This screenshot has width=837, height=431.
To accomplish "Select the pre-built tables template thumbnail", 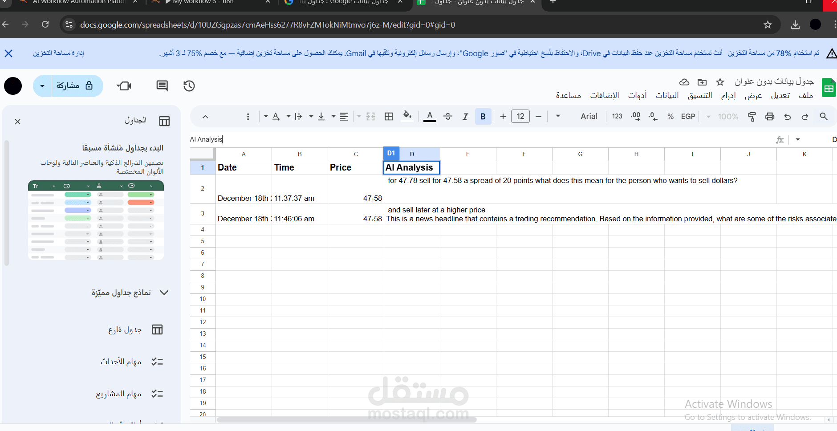I will [96, 220].
